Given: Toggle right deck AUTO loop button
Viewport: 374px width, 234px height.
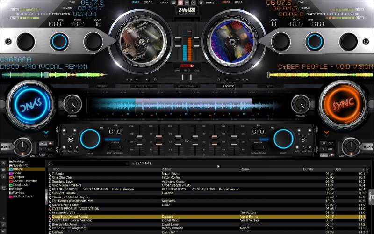Looking at the screenshot, I should click(x=297, y=147).
